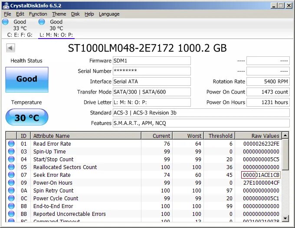This screenshot has width=295, height=228.
Task: Select the 33 °C disk C: E: F: G: entry
Action: (20, 28)
